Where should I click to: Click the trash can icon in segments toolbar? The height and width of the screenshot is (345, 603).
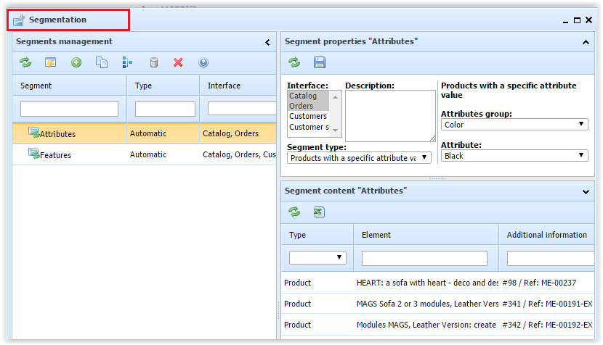pos(153,63)
